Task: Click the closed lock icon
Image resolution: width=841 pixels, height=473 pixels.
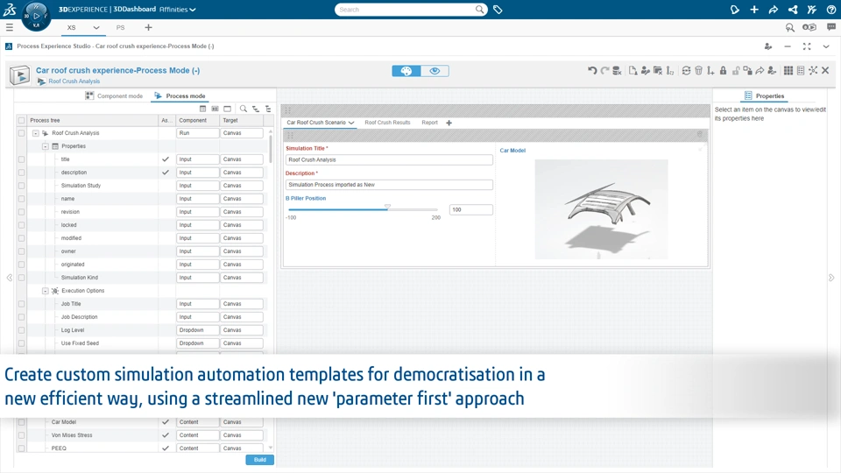Action: point(723,70)
